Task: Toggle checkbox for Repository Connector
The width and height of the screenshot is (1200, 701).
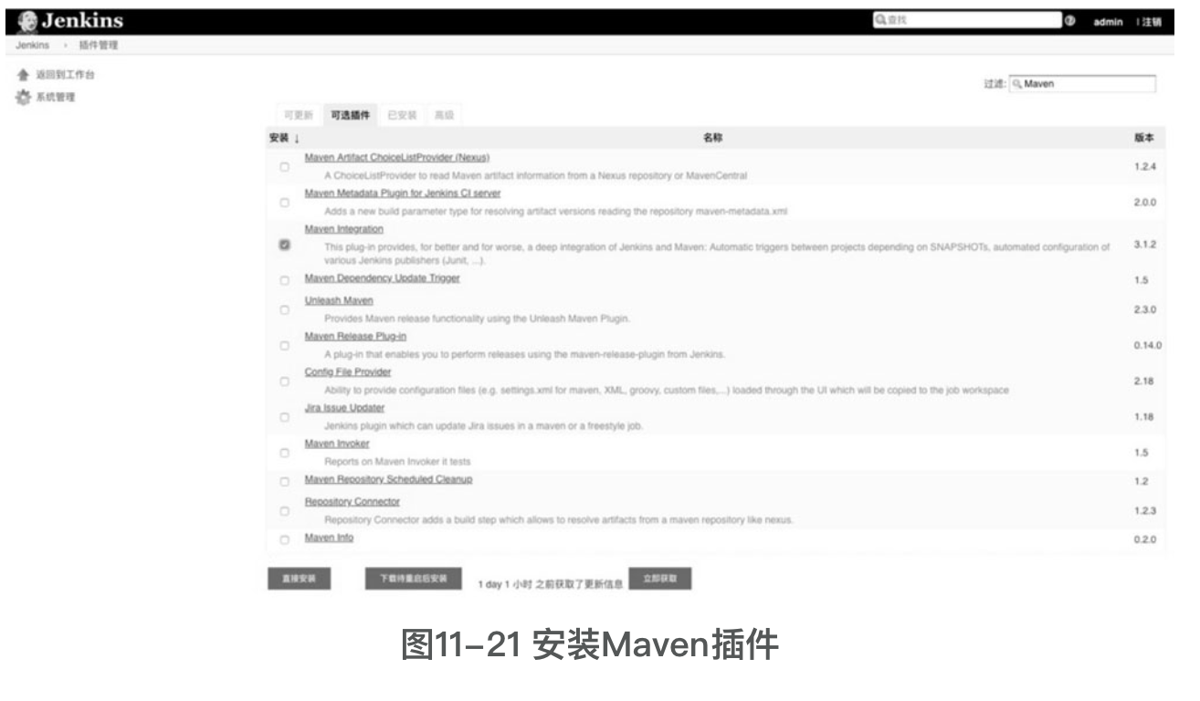Action: pyautogui.click(x=285, y=511)
